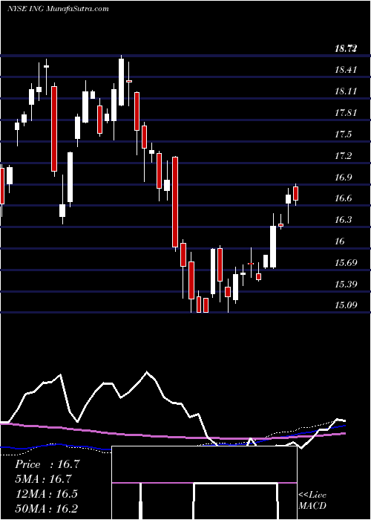Screen dimensions: 371x520
Task: Click the 15.39 price axis label
Action: point(346,285)
